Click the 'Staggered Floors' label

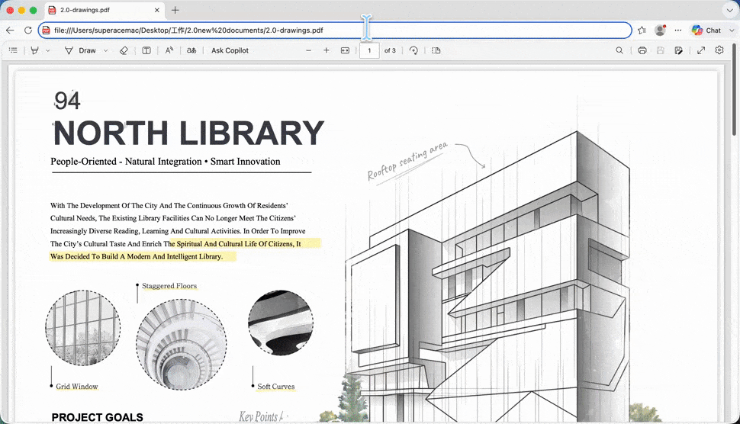click(169, 286)
